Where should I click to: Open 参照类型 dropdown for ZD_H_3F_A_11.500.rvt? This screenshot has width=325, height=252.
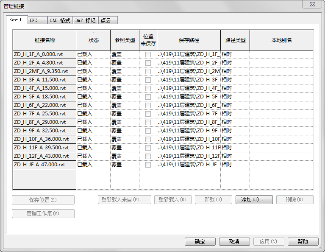[x=125, y=80]
